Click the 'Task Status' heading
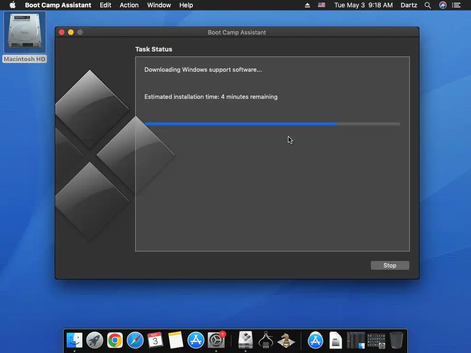The height and width of the screenshot is (353, 471). 154,49
